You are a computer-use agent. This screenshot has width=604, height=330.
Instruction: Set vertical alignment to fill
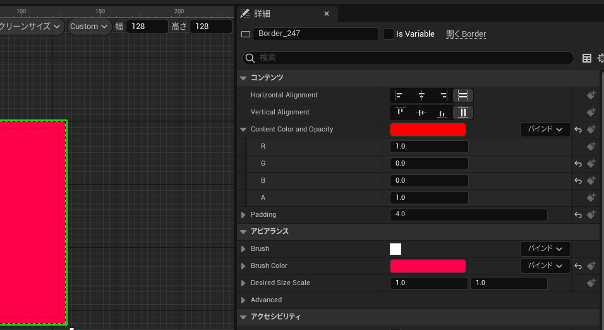(x=463, y=112)
